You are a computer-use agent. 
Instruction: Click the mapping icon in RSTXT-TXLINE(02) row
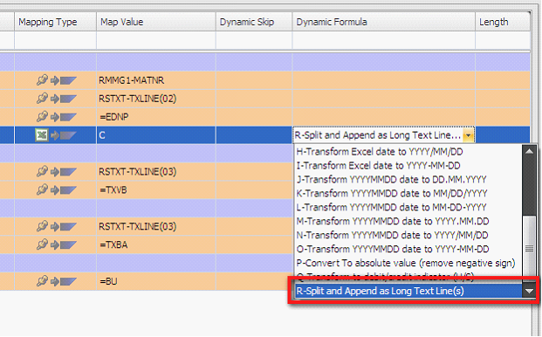point(56,99)
